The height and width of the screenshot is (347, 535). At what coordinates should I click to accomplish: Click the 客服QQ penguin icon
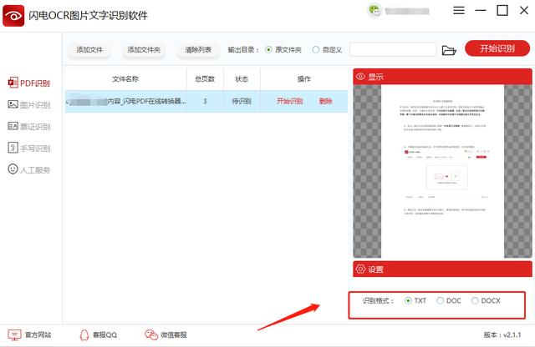[x=84, y=335]
